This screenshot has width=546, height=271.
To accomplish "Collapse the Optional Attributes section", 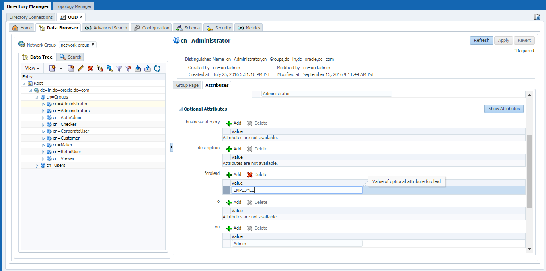I will tap(180, 109).
